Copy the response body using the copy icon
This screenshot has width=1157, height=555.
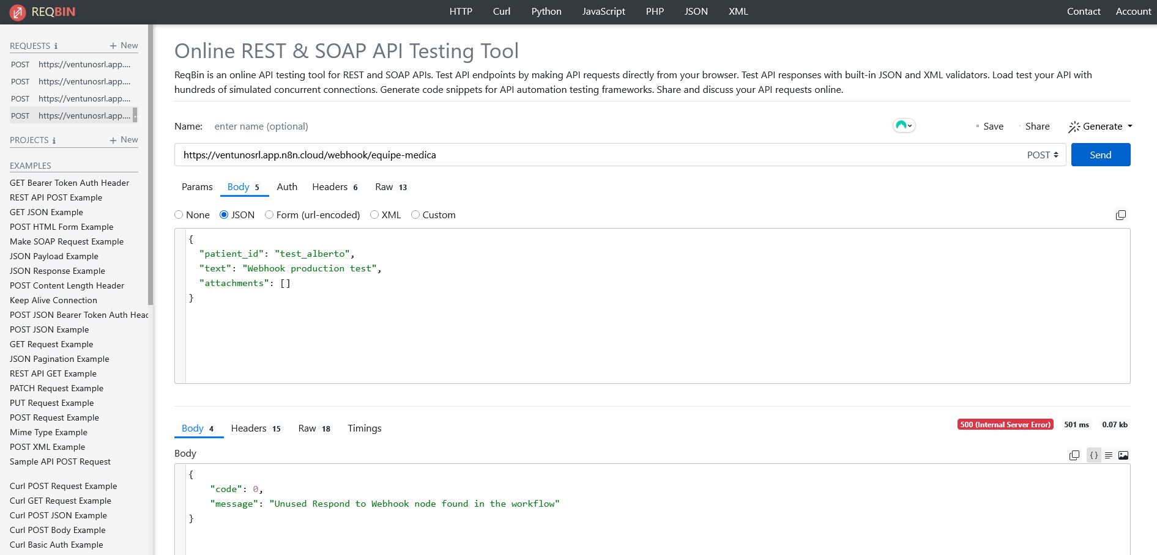click(x=1074, y=455)
